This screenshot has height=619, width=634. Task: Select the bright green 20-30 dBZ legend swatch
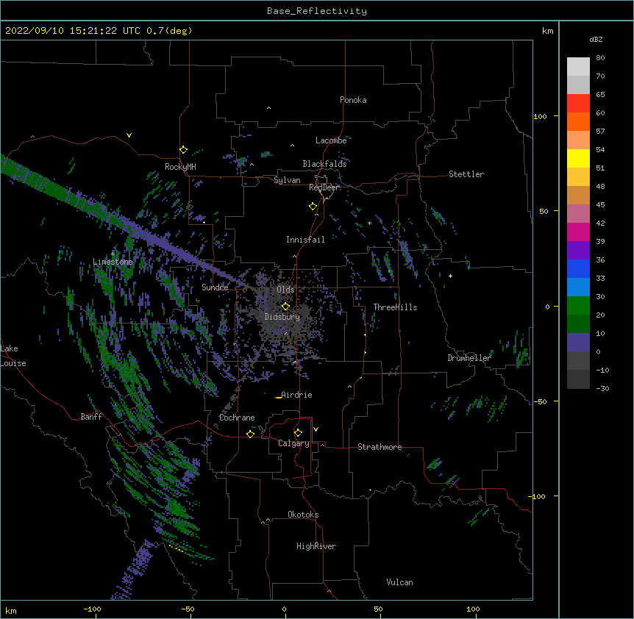[x=578, y=306]
